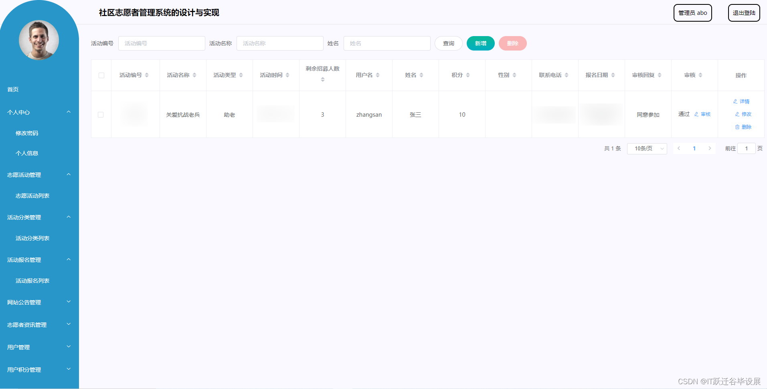Click the green 新增 button
Screen dimensions: 767x389
click(481, 43)
